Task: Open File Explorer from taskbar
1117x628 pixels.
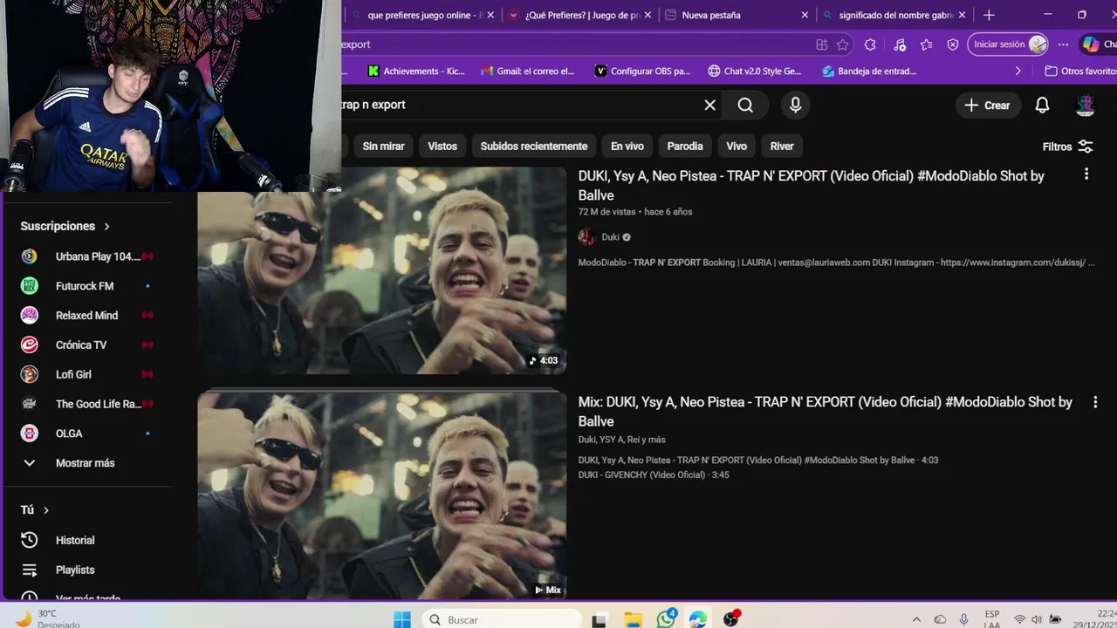Action: pos(633,620)
